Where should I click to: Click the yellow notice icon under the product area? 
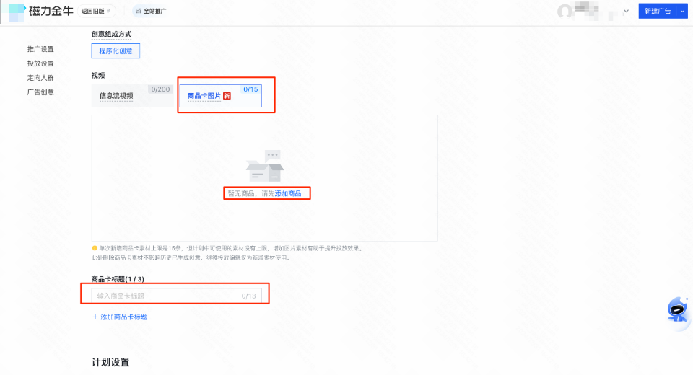(95, 248)
